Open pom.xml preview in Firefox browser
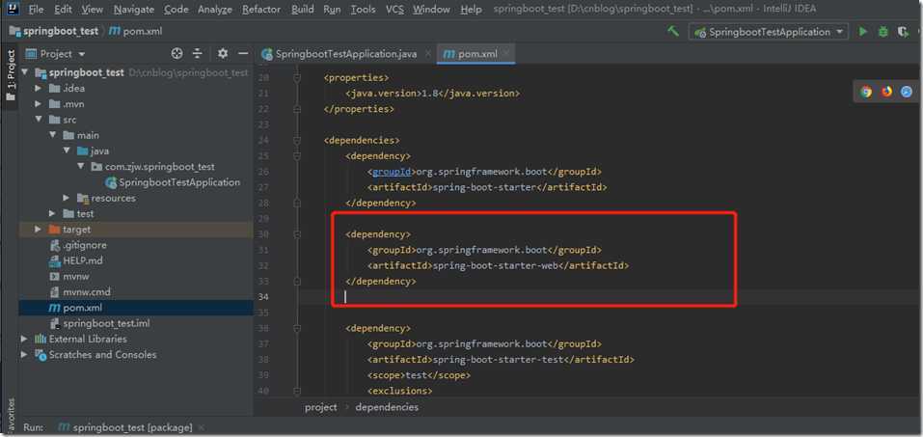 click(x=886, y=92)
